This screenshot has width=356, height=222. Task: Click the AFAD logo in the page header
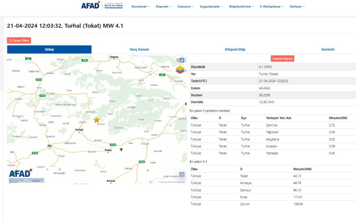pos(91,6)
